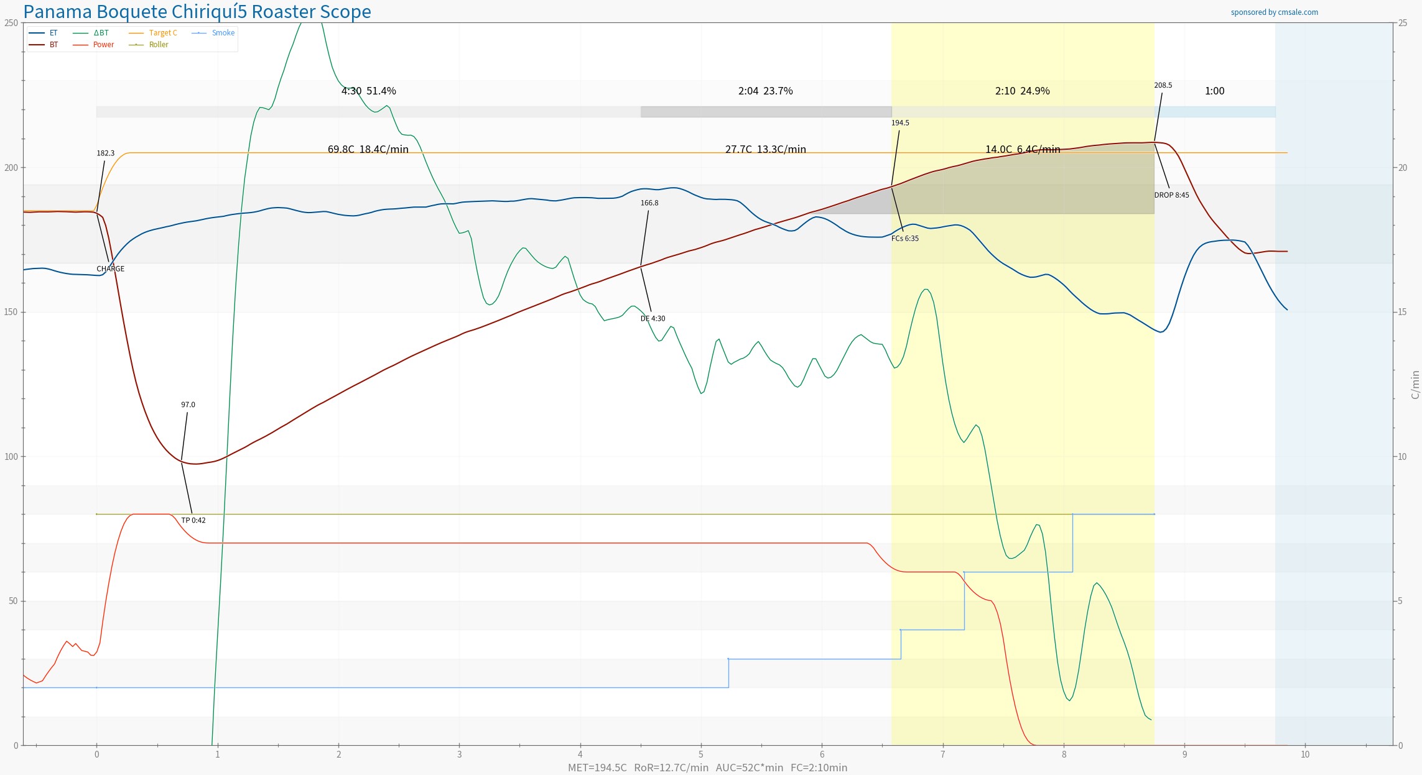Screen dimensions: 1422x775
Task: Toggle the Smoke legend entry
Action: pyautogui.click(x=223, y=33)
